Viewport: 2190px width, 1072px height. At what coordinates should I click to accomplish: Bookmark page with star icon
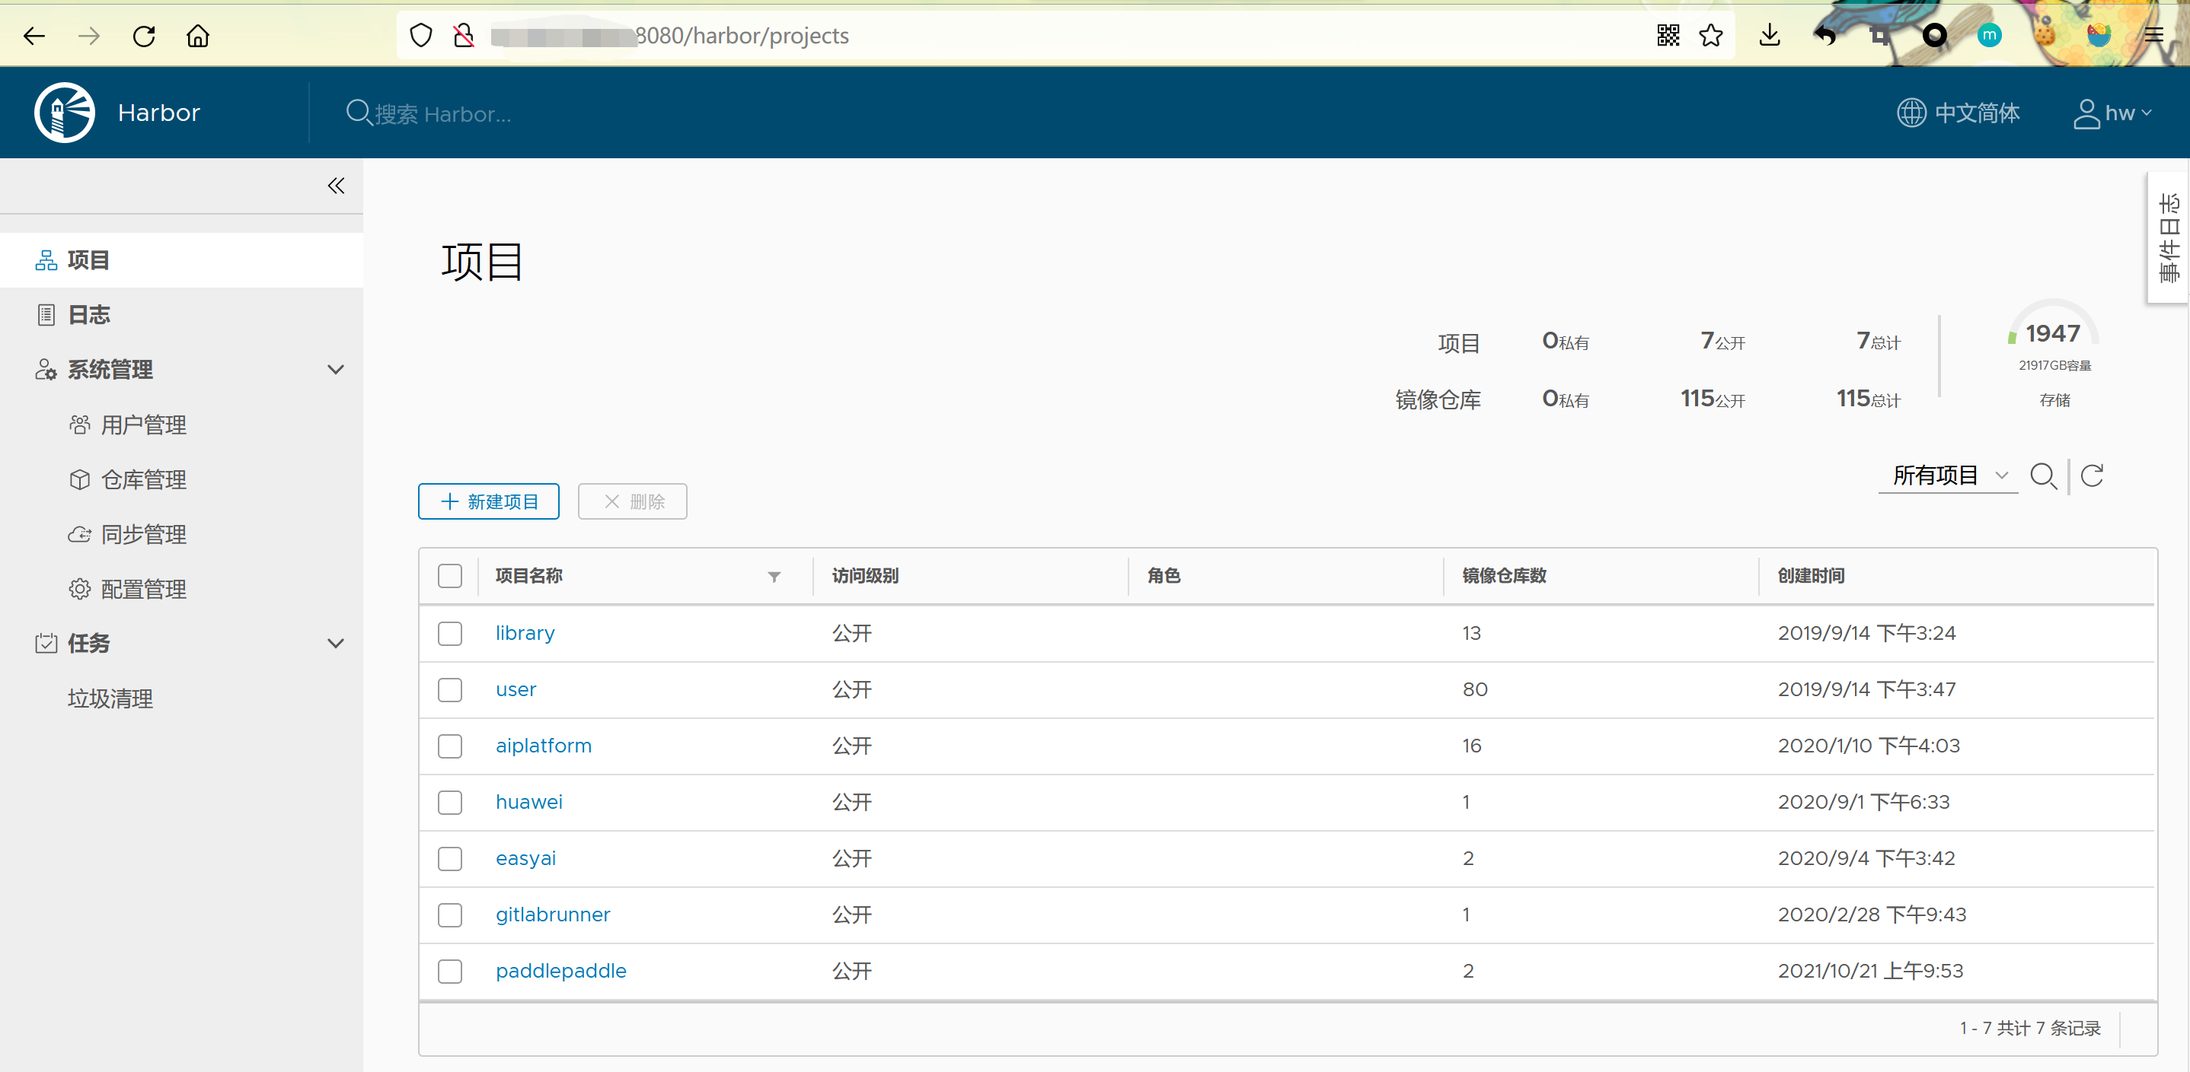click(x=1710, y=36)
